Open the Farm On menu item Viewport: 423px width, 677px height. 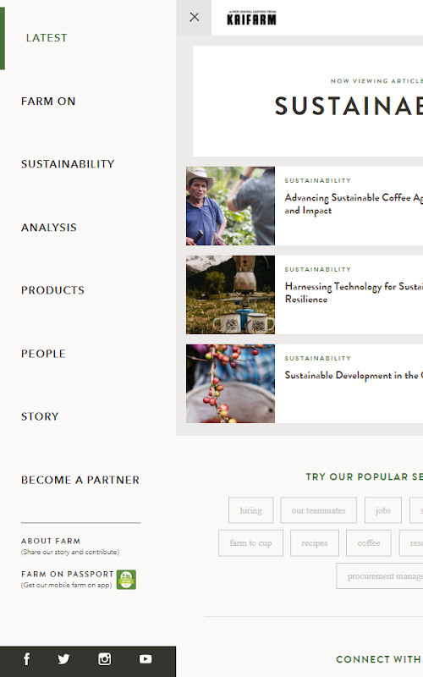pos(48,102)
